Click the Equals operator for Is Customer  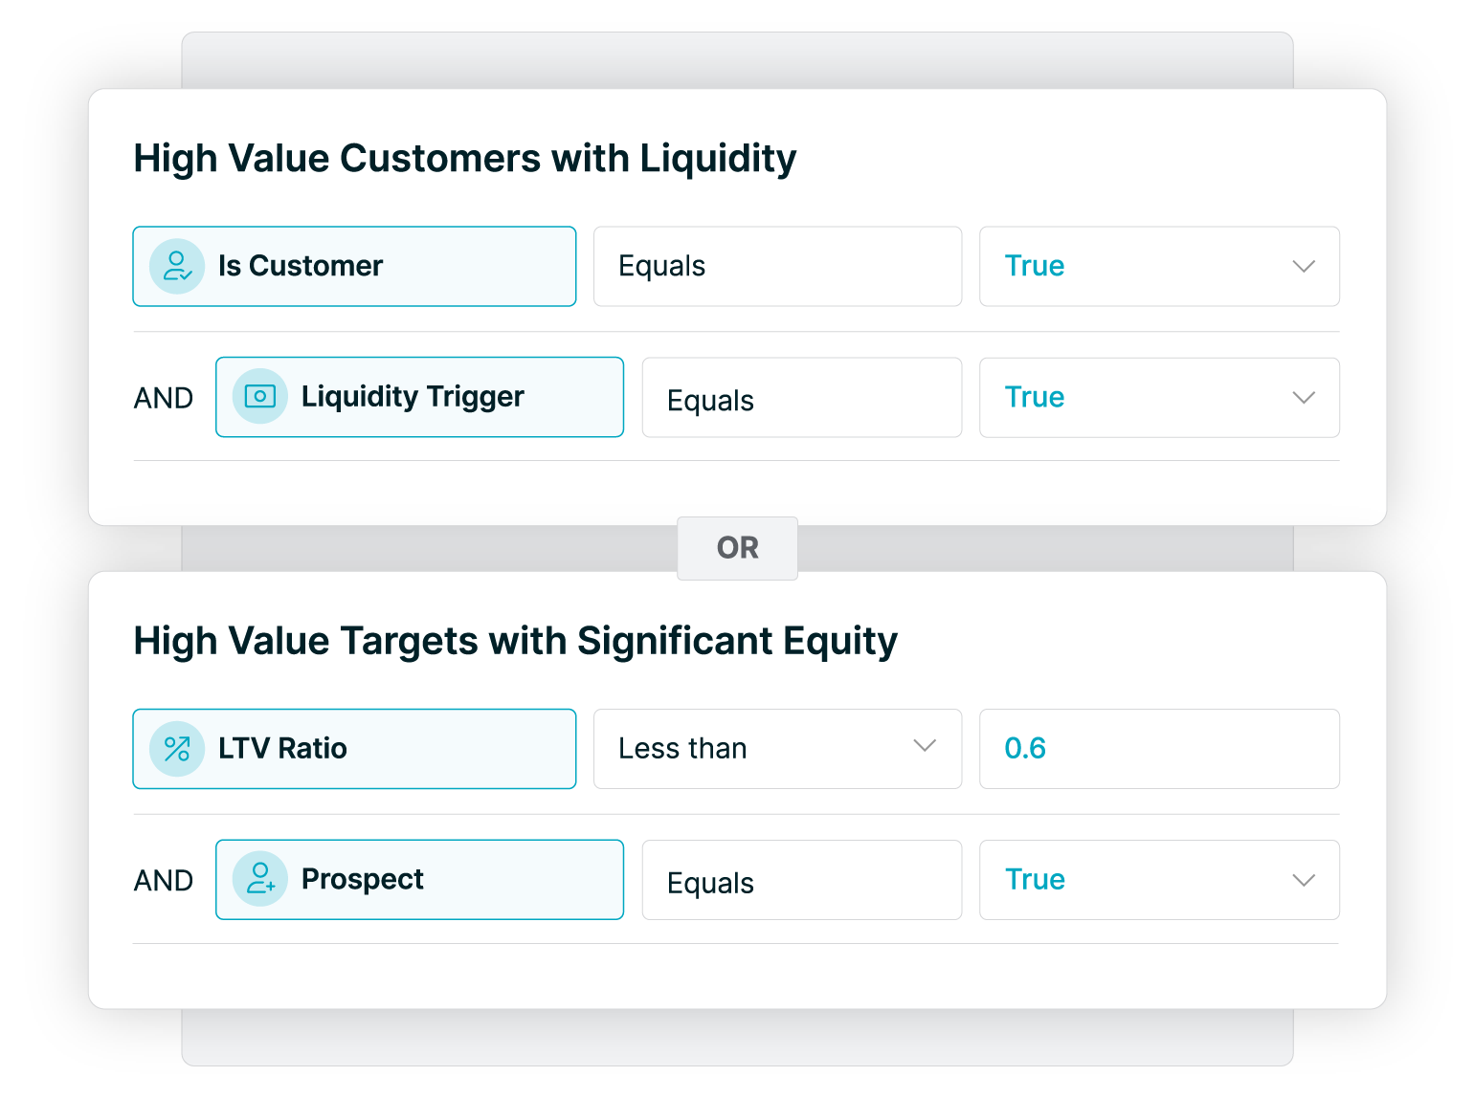[777, 266]
